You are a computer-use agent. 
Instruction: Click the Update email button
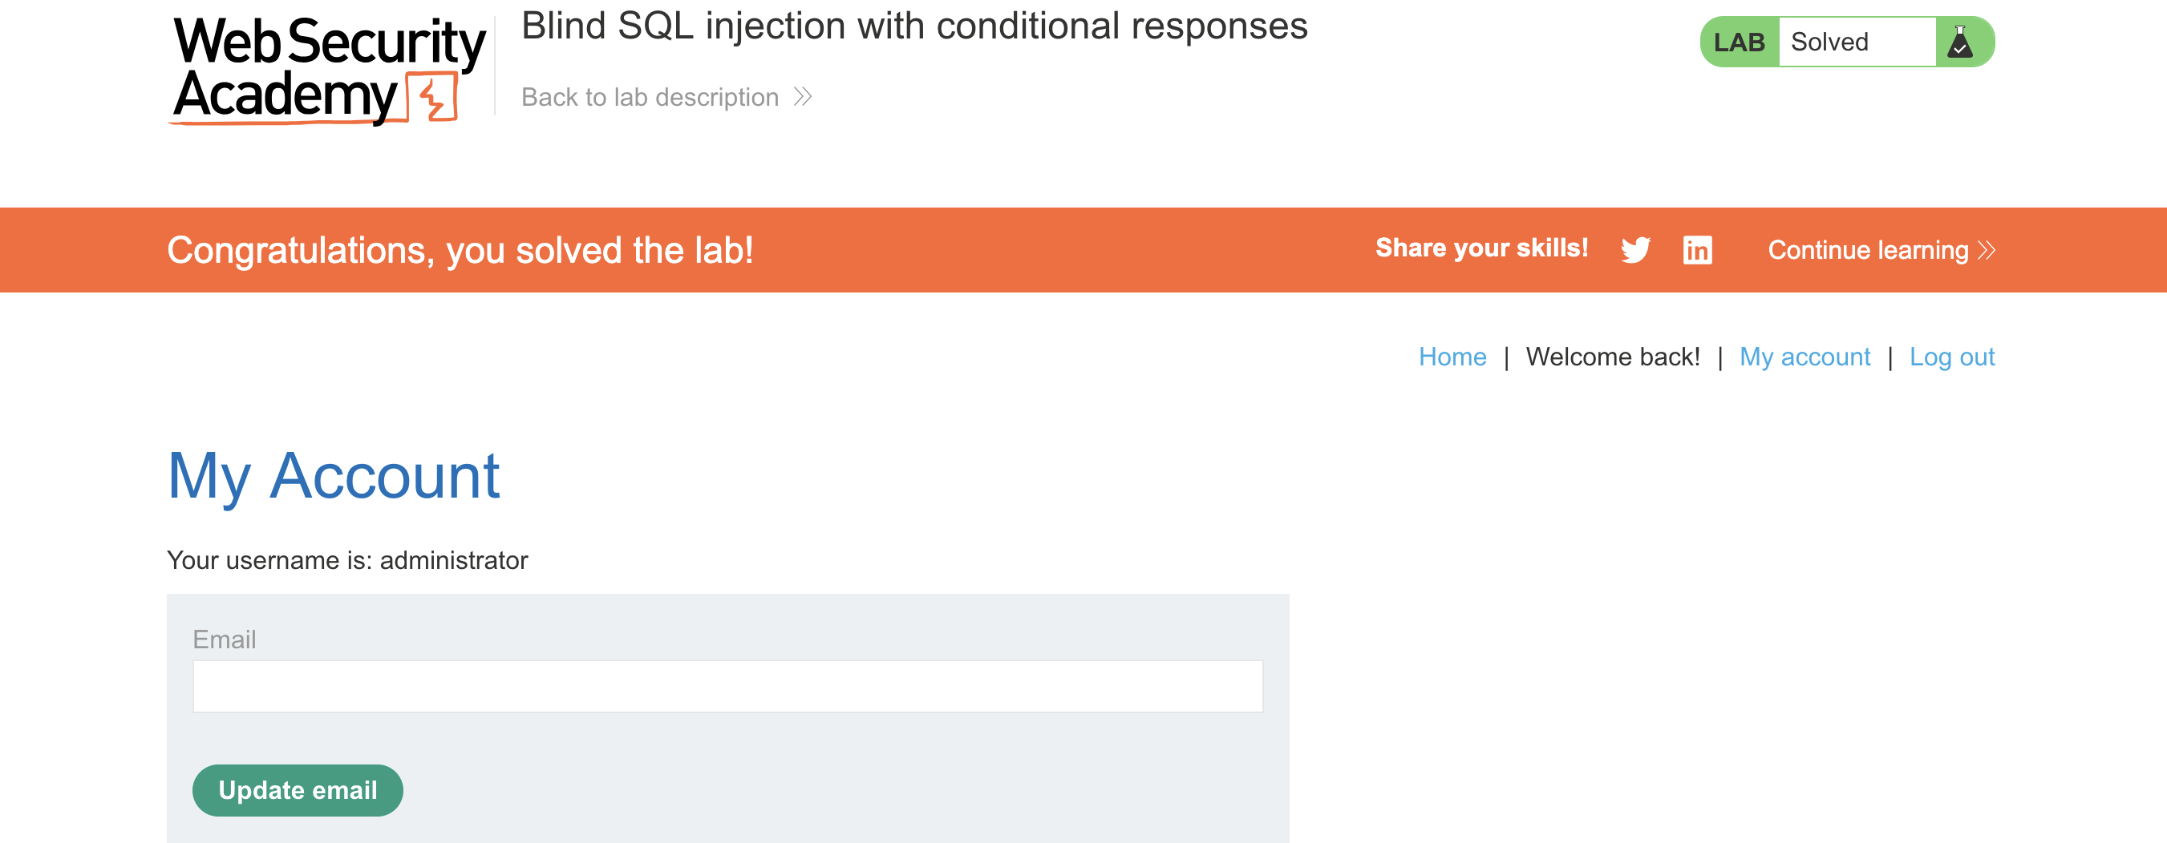point(298,790)
